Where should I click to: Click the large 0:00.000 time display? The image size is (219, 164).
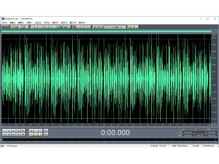(x=115, y=133)
